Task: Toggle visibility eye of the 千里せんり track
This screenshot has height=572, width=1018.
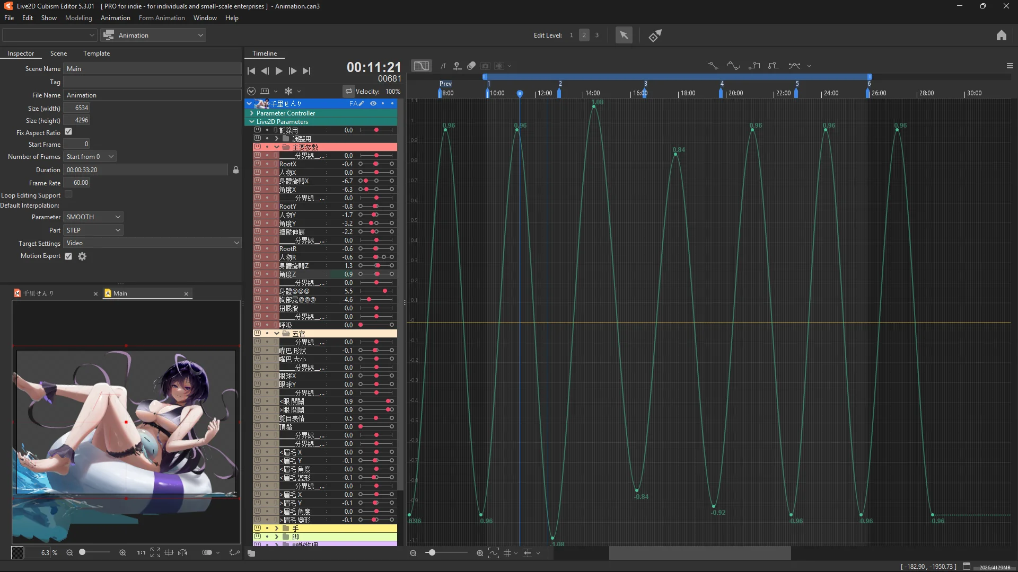Action: pos(373,104)
